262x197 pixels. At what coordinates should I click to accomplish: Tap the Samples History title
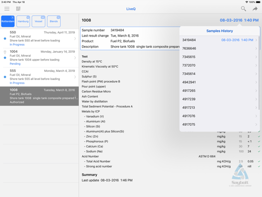pos(220,31)
